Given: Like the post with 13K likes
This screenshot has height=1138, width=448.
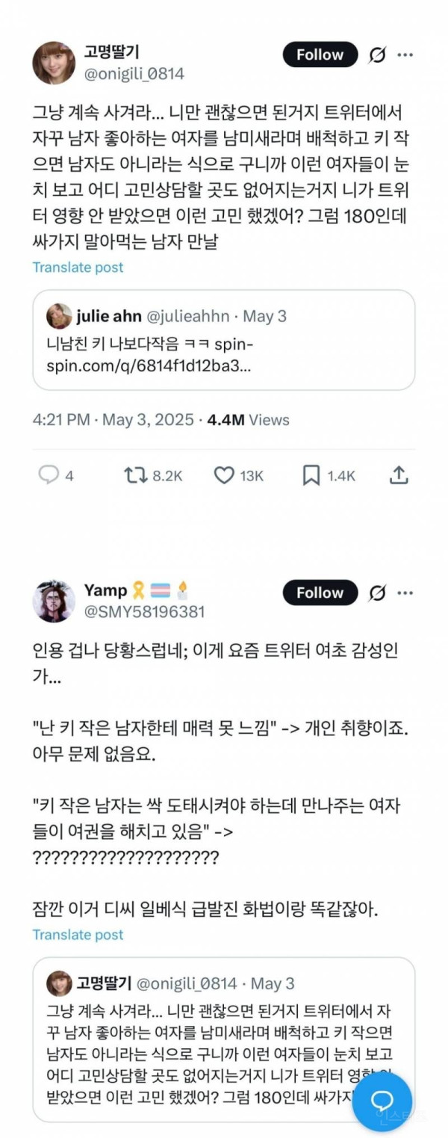Looking at the screenshot, I should pyautogui.click(x=224, y=475).
